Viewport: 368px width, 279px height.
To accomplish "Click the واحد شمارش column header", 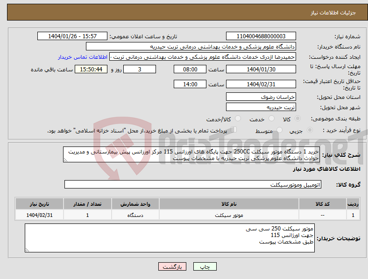I will pyautogui.click(x=135, y=204).
